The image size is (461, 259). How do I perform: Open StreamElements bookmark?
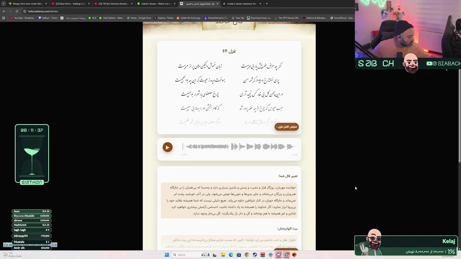tap(216, 18)
